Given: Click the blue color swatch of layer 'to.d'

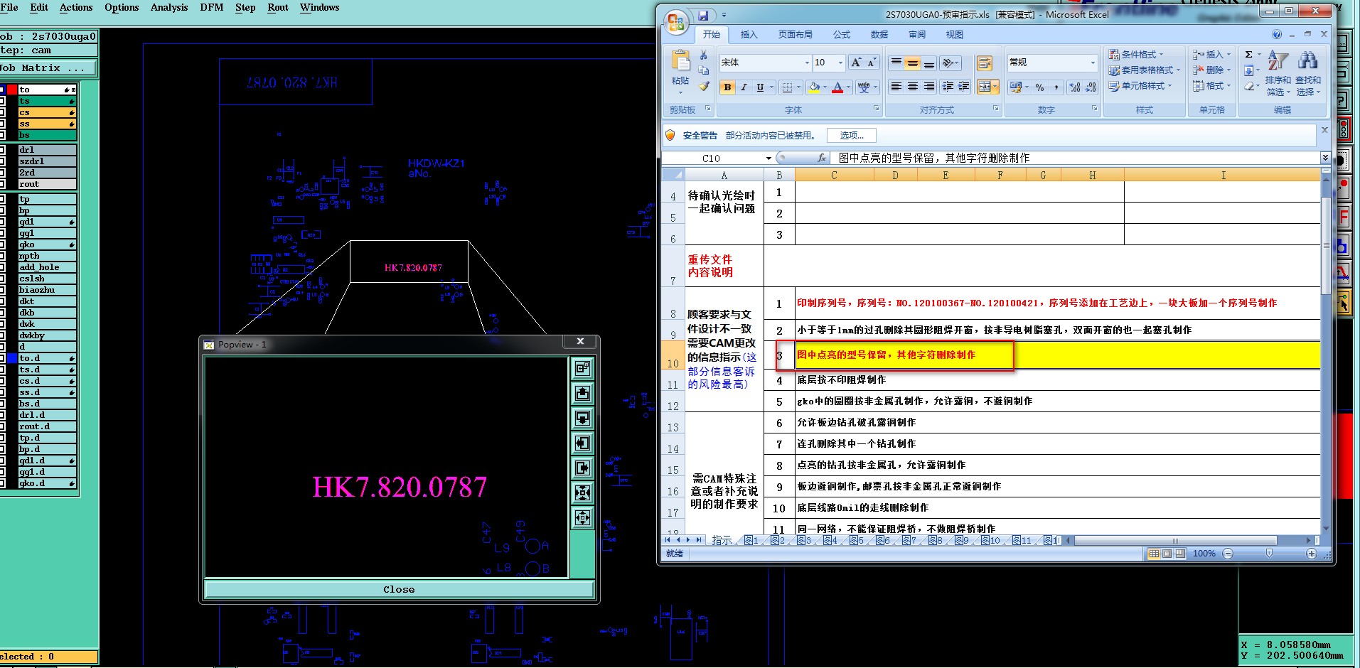Looking at the screenshot, I should click(x=12, y=358).
